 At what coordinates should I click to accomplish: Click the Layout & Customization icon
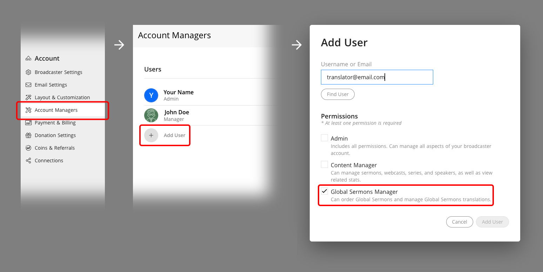(x=28, y=97)
